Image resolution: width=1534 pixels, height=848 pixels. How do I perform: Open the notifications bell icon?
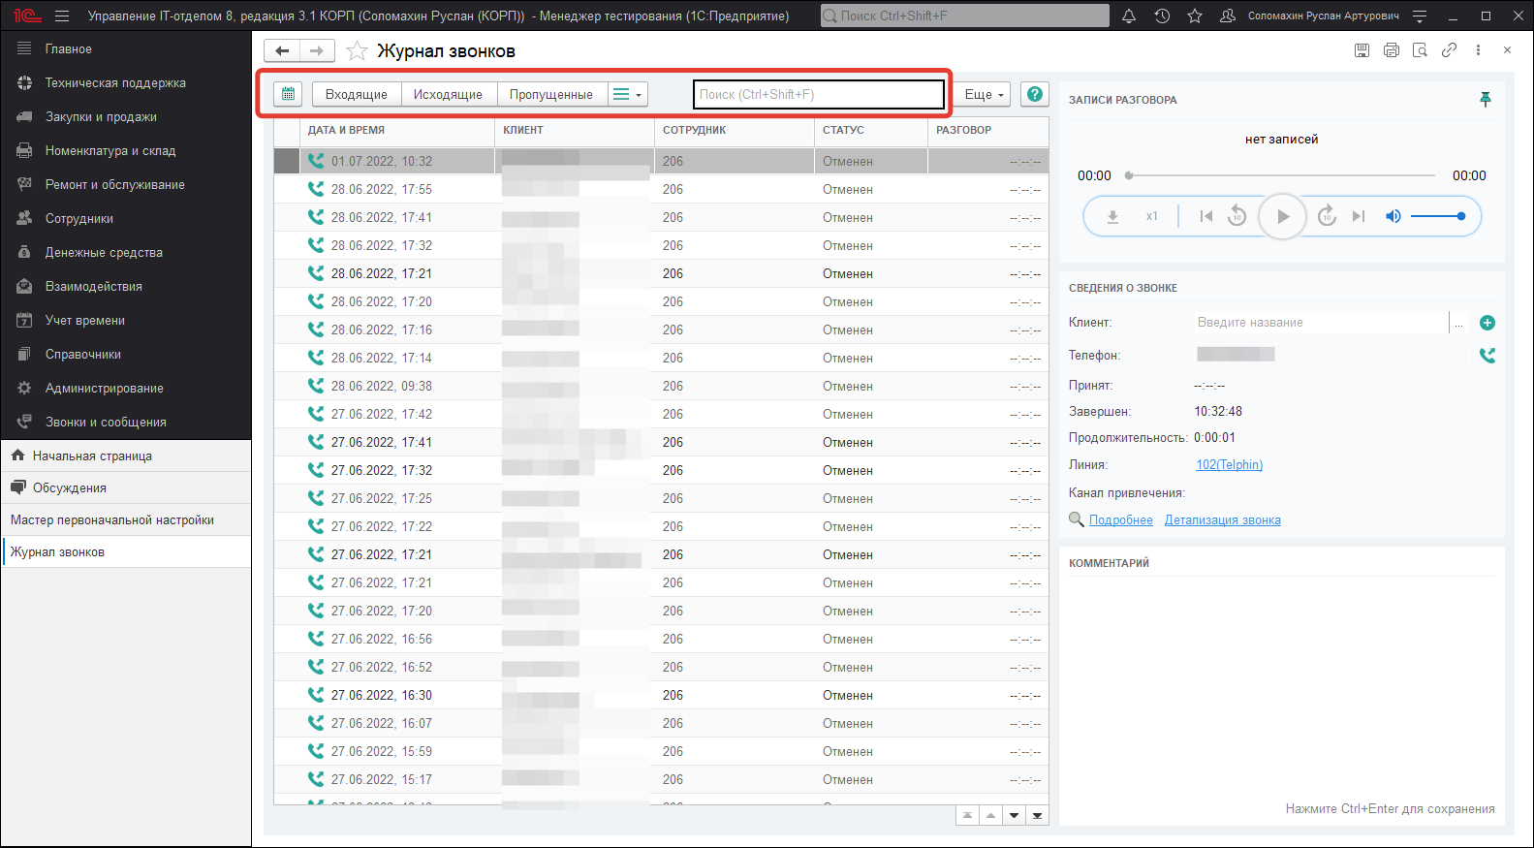1129,16
